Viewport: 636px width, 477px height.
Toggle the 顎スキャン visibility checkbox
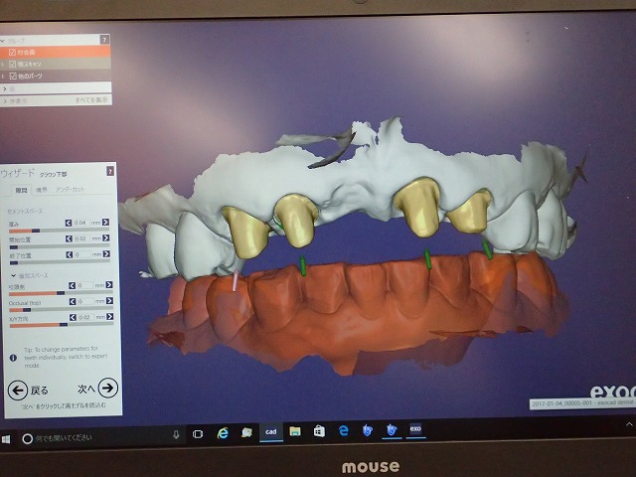coord(12,64)
